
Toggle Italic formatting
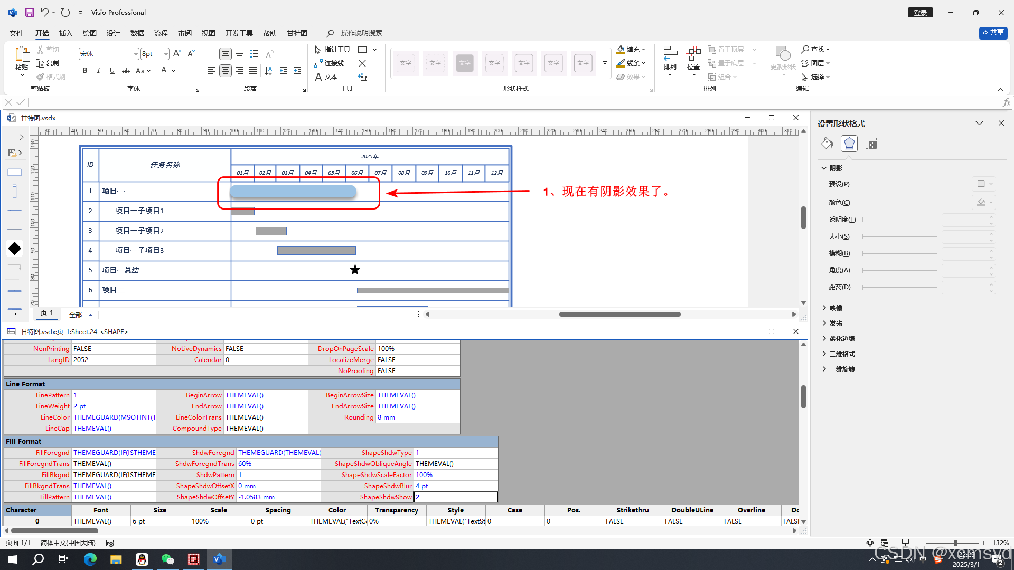point(98,71)
